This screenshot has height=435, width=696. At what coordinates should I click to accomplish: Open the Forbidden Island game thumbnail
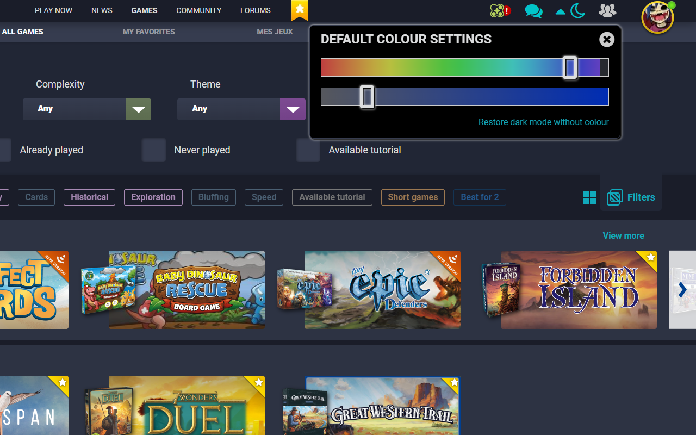[578, 290]
